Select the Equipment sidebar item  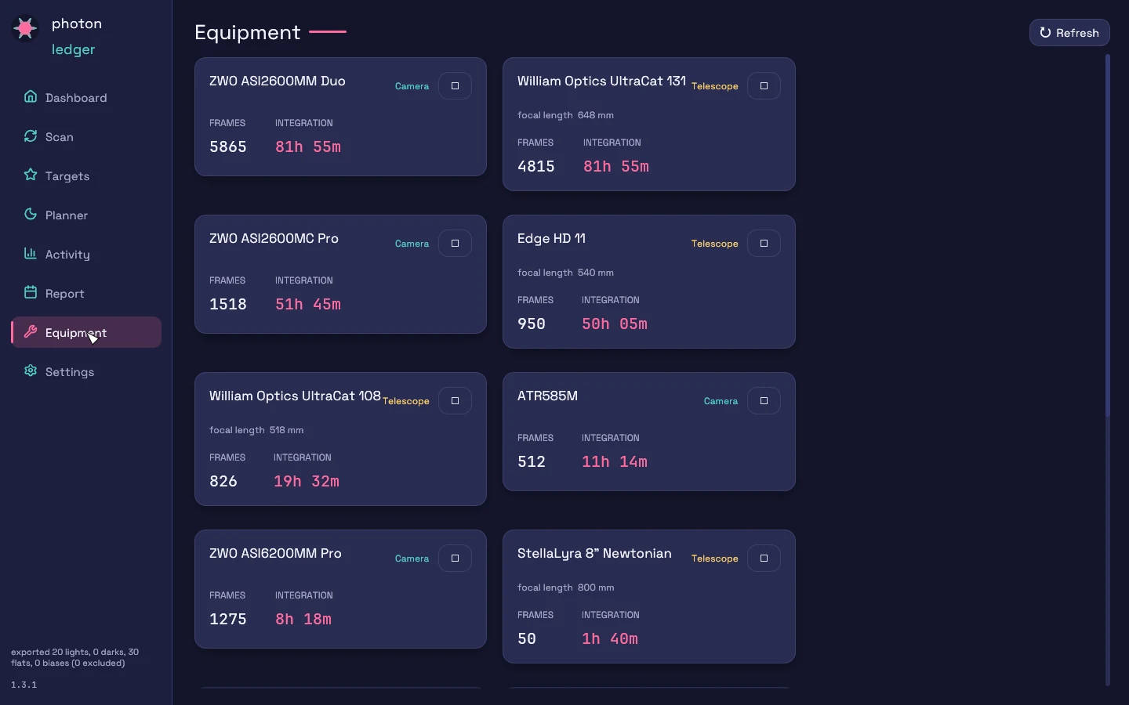click(x=86, y=332)
